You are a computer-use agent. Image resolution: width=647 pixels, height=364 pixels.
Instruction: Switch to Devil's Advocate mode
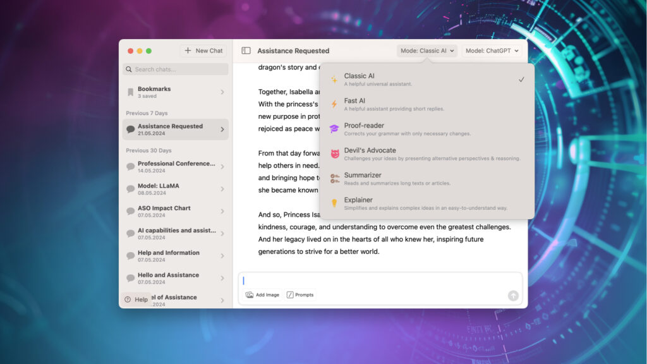click(427, 154)
